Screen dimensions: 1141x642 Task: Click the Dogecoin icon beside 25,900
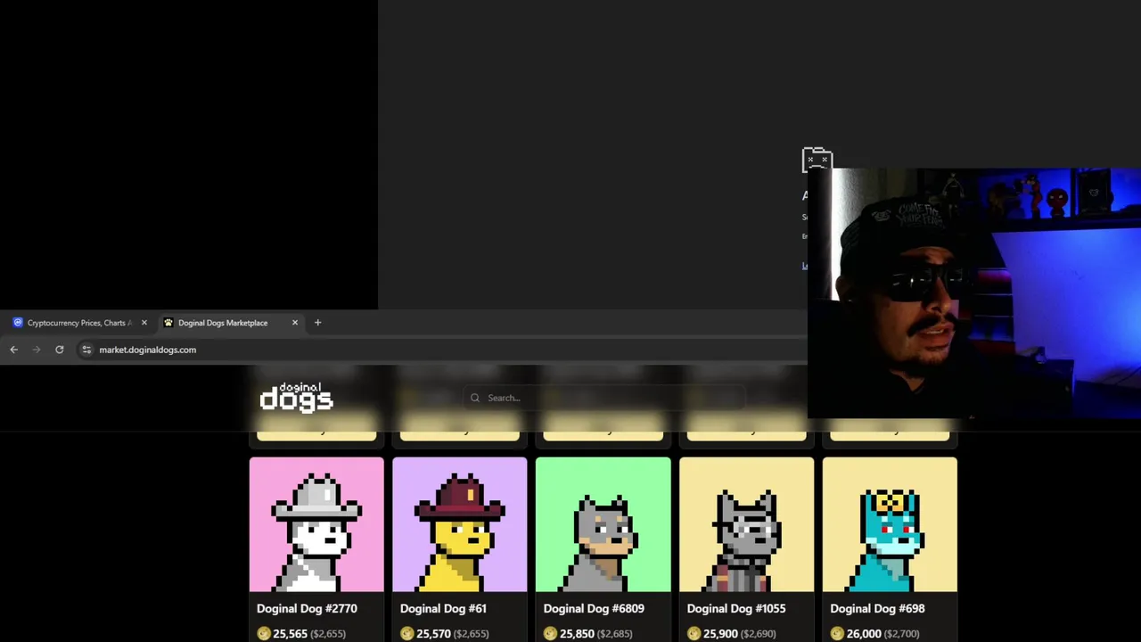(694, 633)
